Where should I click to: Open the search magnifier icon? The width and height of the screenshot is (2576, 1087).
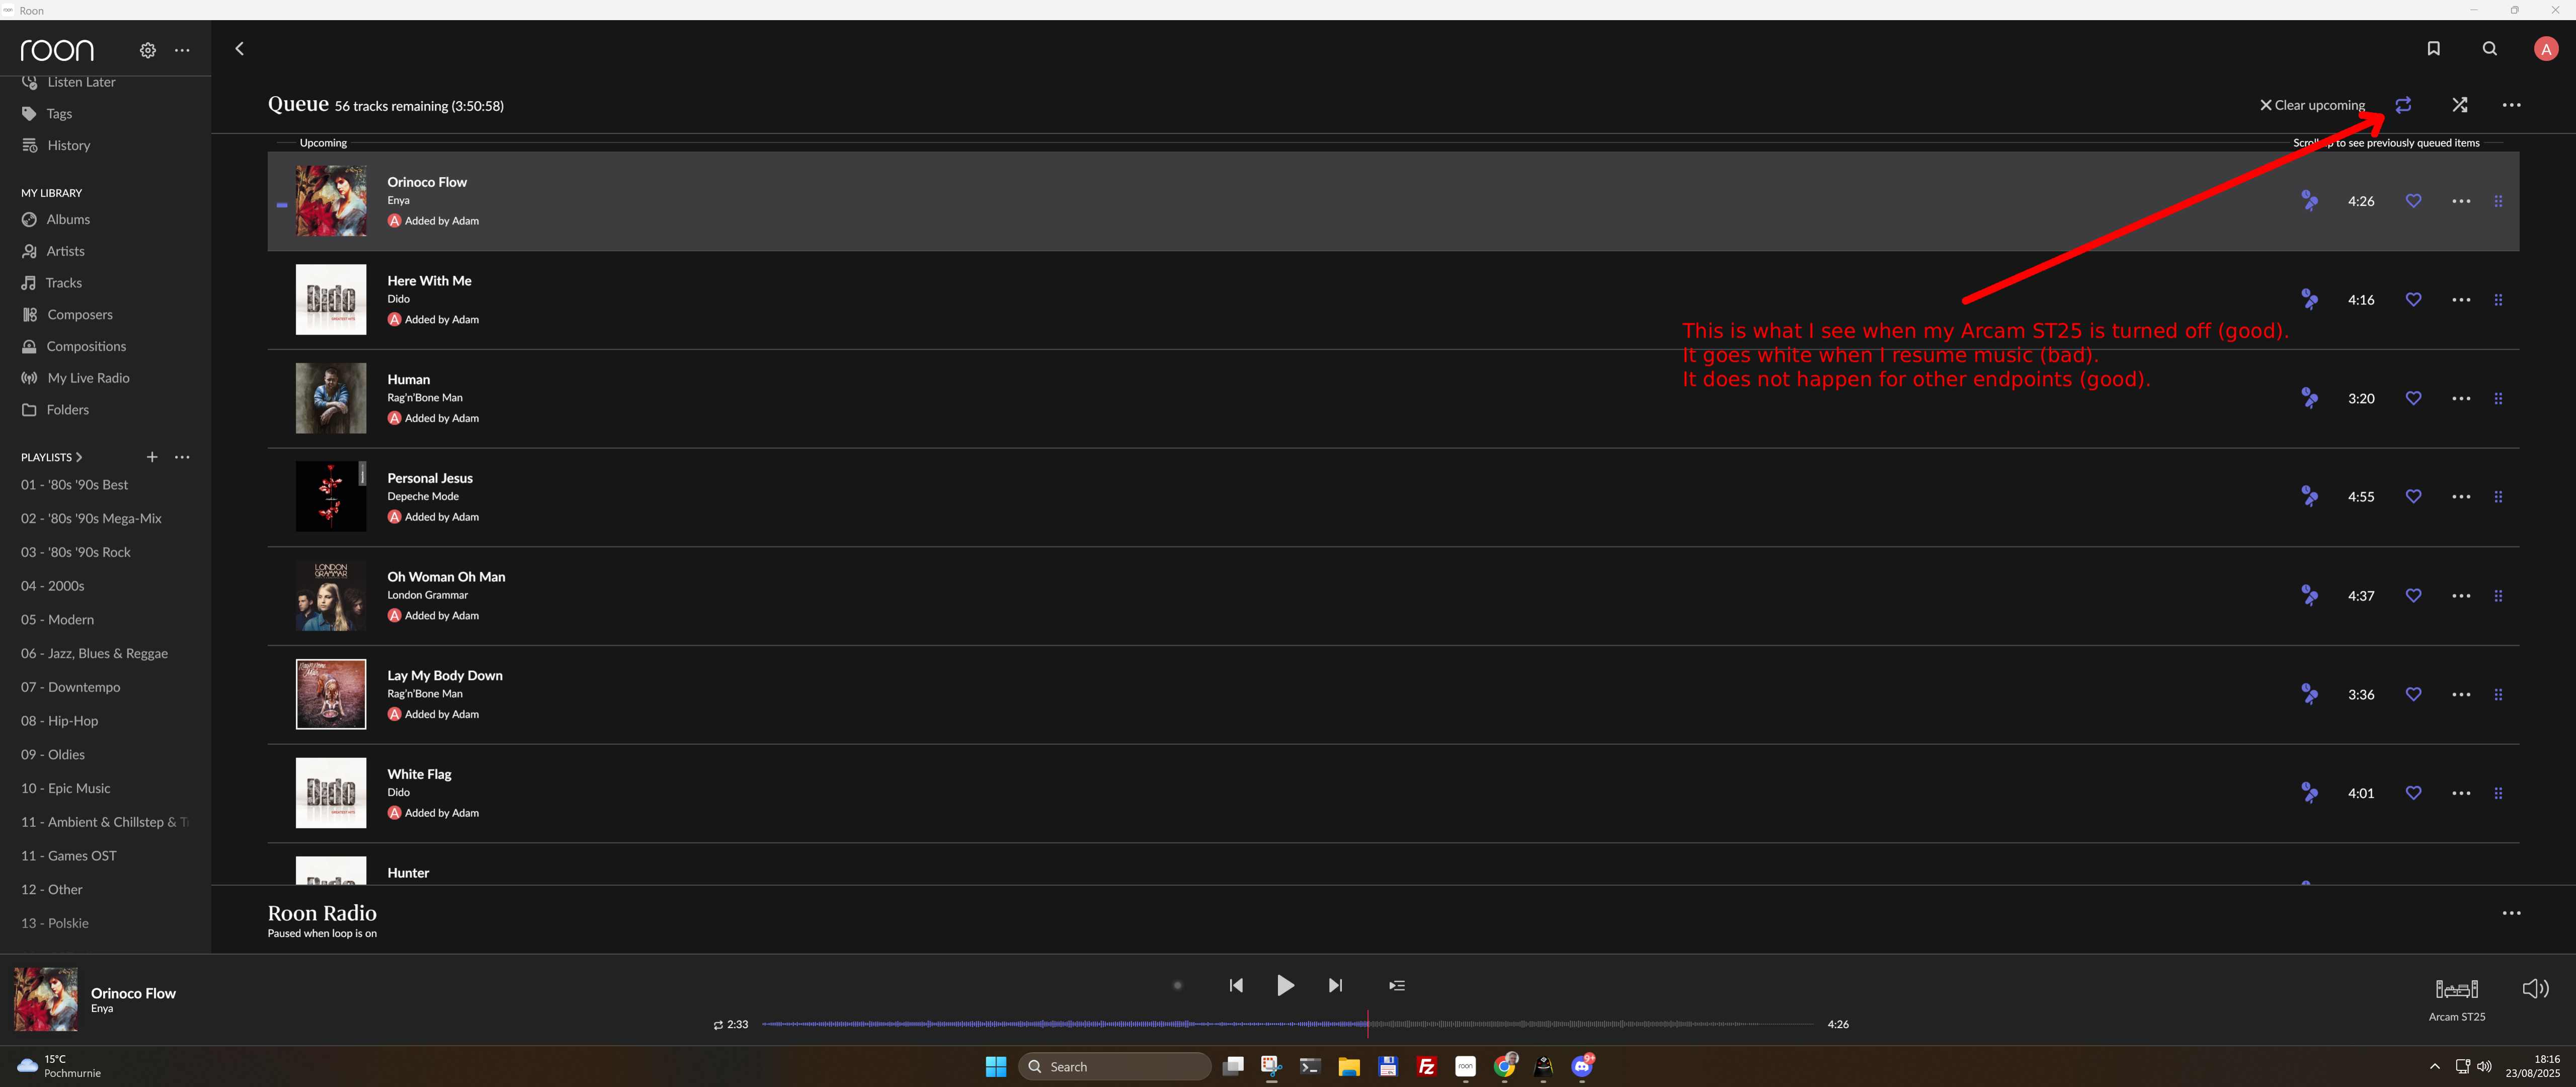(x=2489, y=49)
